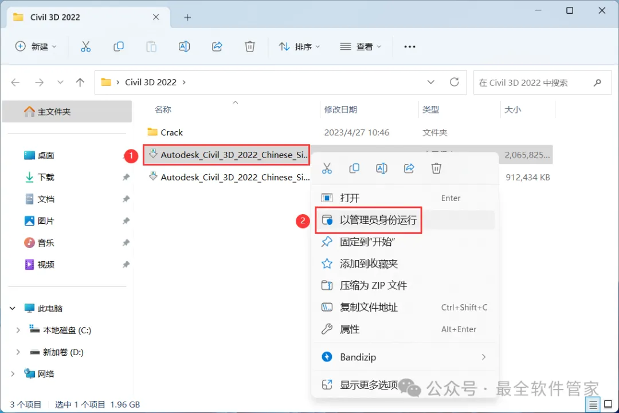Open the 查看 view dropdown
Viewport: 619px width, 413px height.
[361, 46]
